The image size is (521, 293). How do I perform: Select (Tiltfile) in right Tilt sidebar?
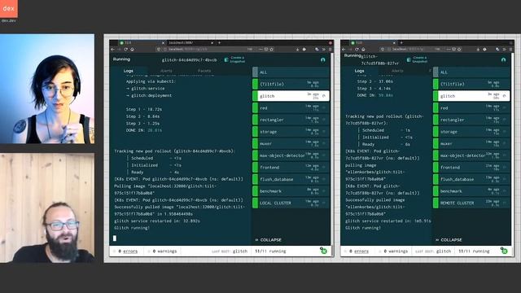click(x=471, y=84)
